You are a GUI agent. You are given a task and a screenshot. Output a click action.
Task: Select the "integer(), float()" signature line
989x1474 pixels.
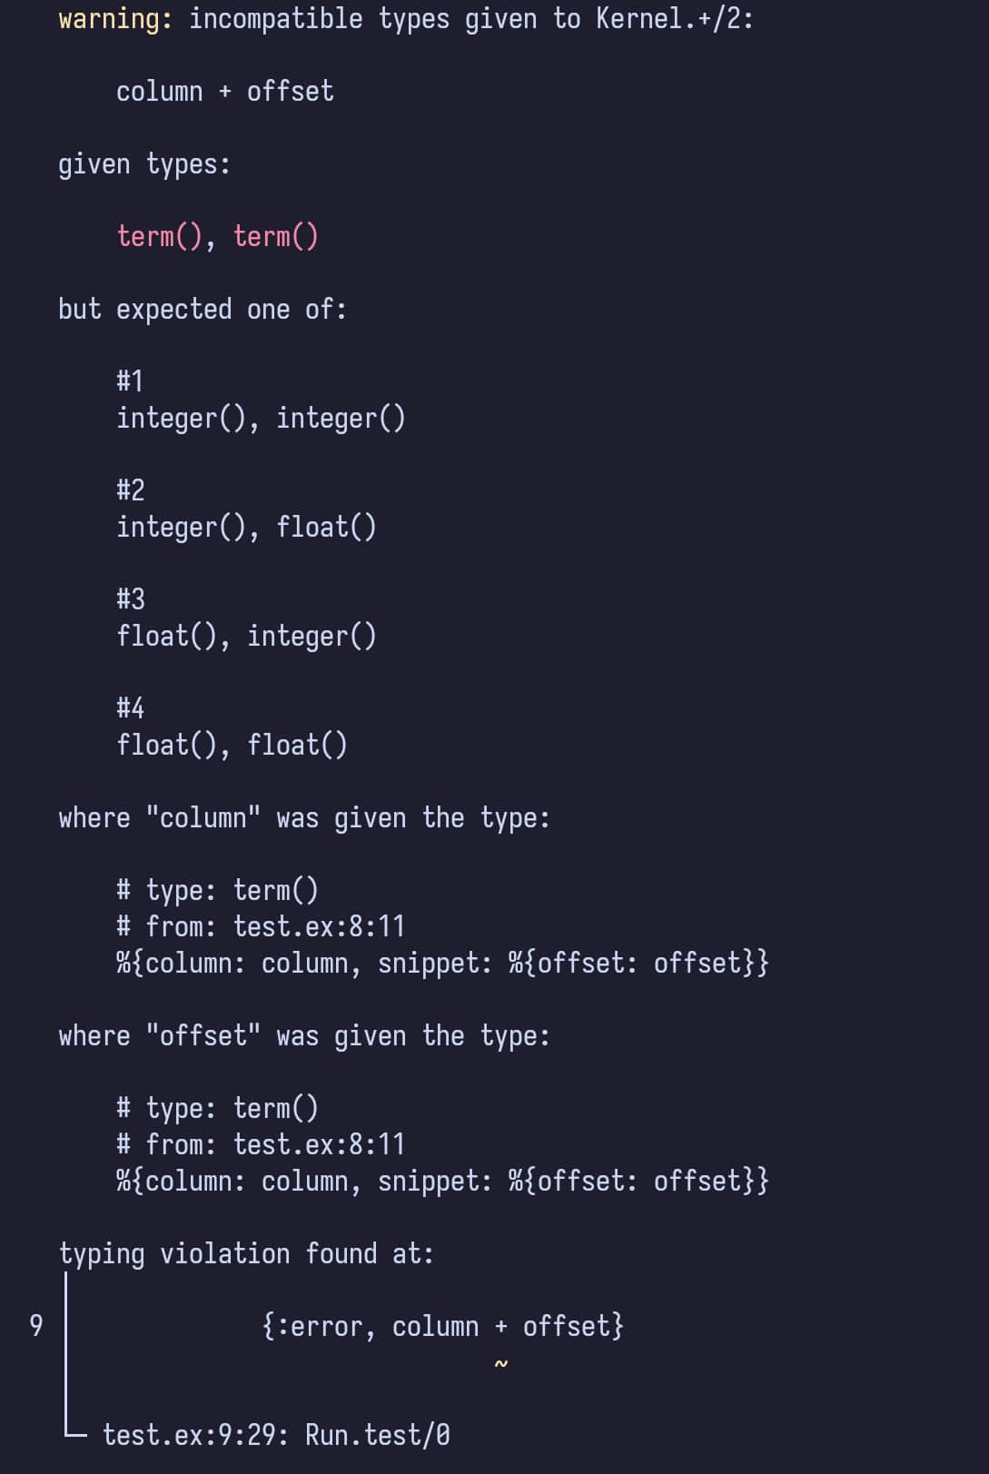point(246,528)
